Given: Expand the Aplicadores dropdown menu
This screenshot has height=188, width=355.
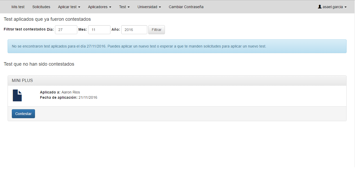Looking at the screenshot, I should 99,7.
